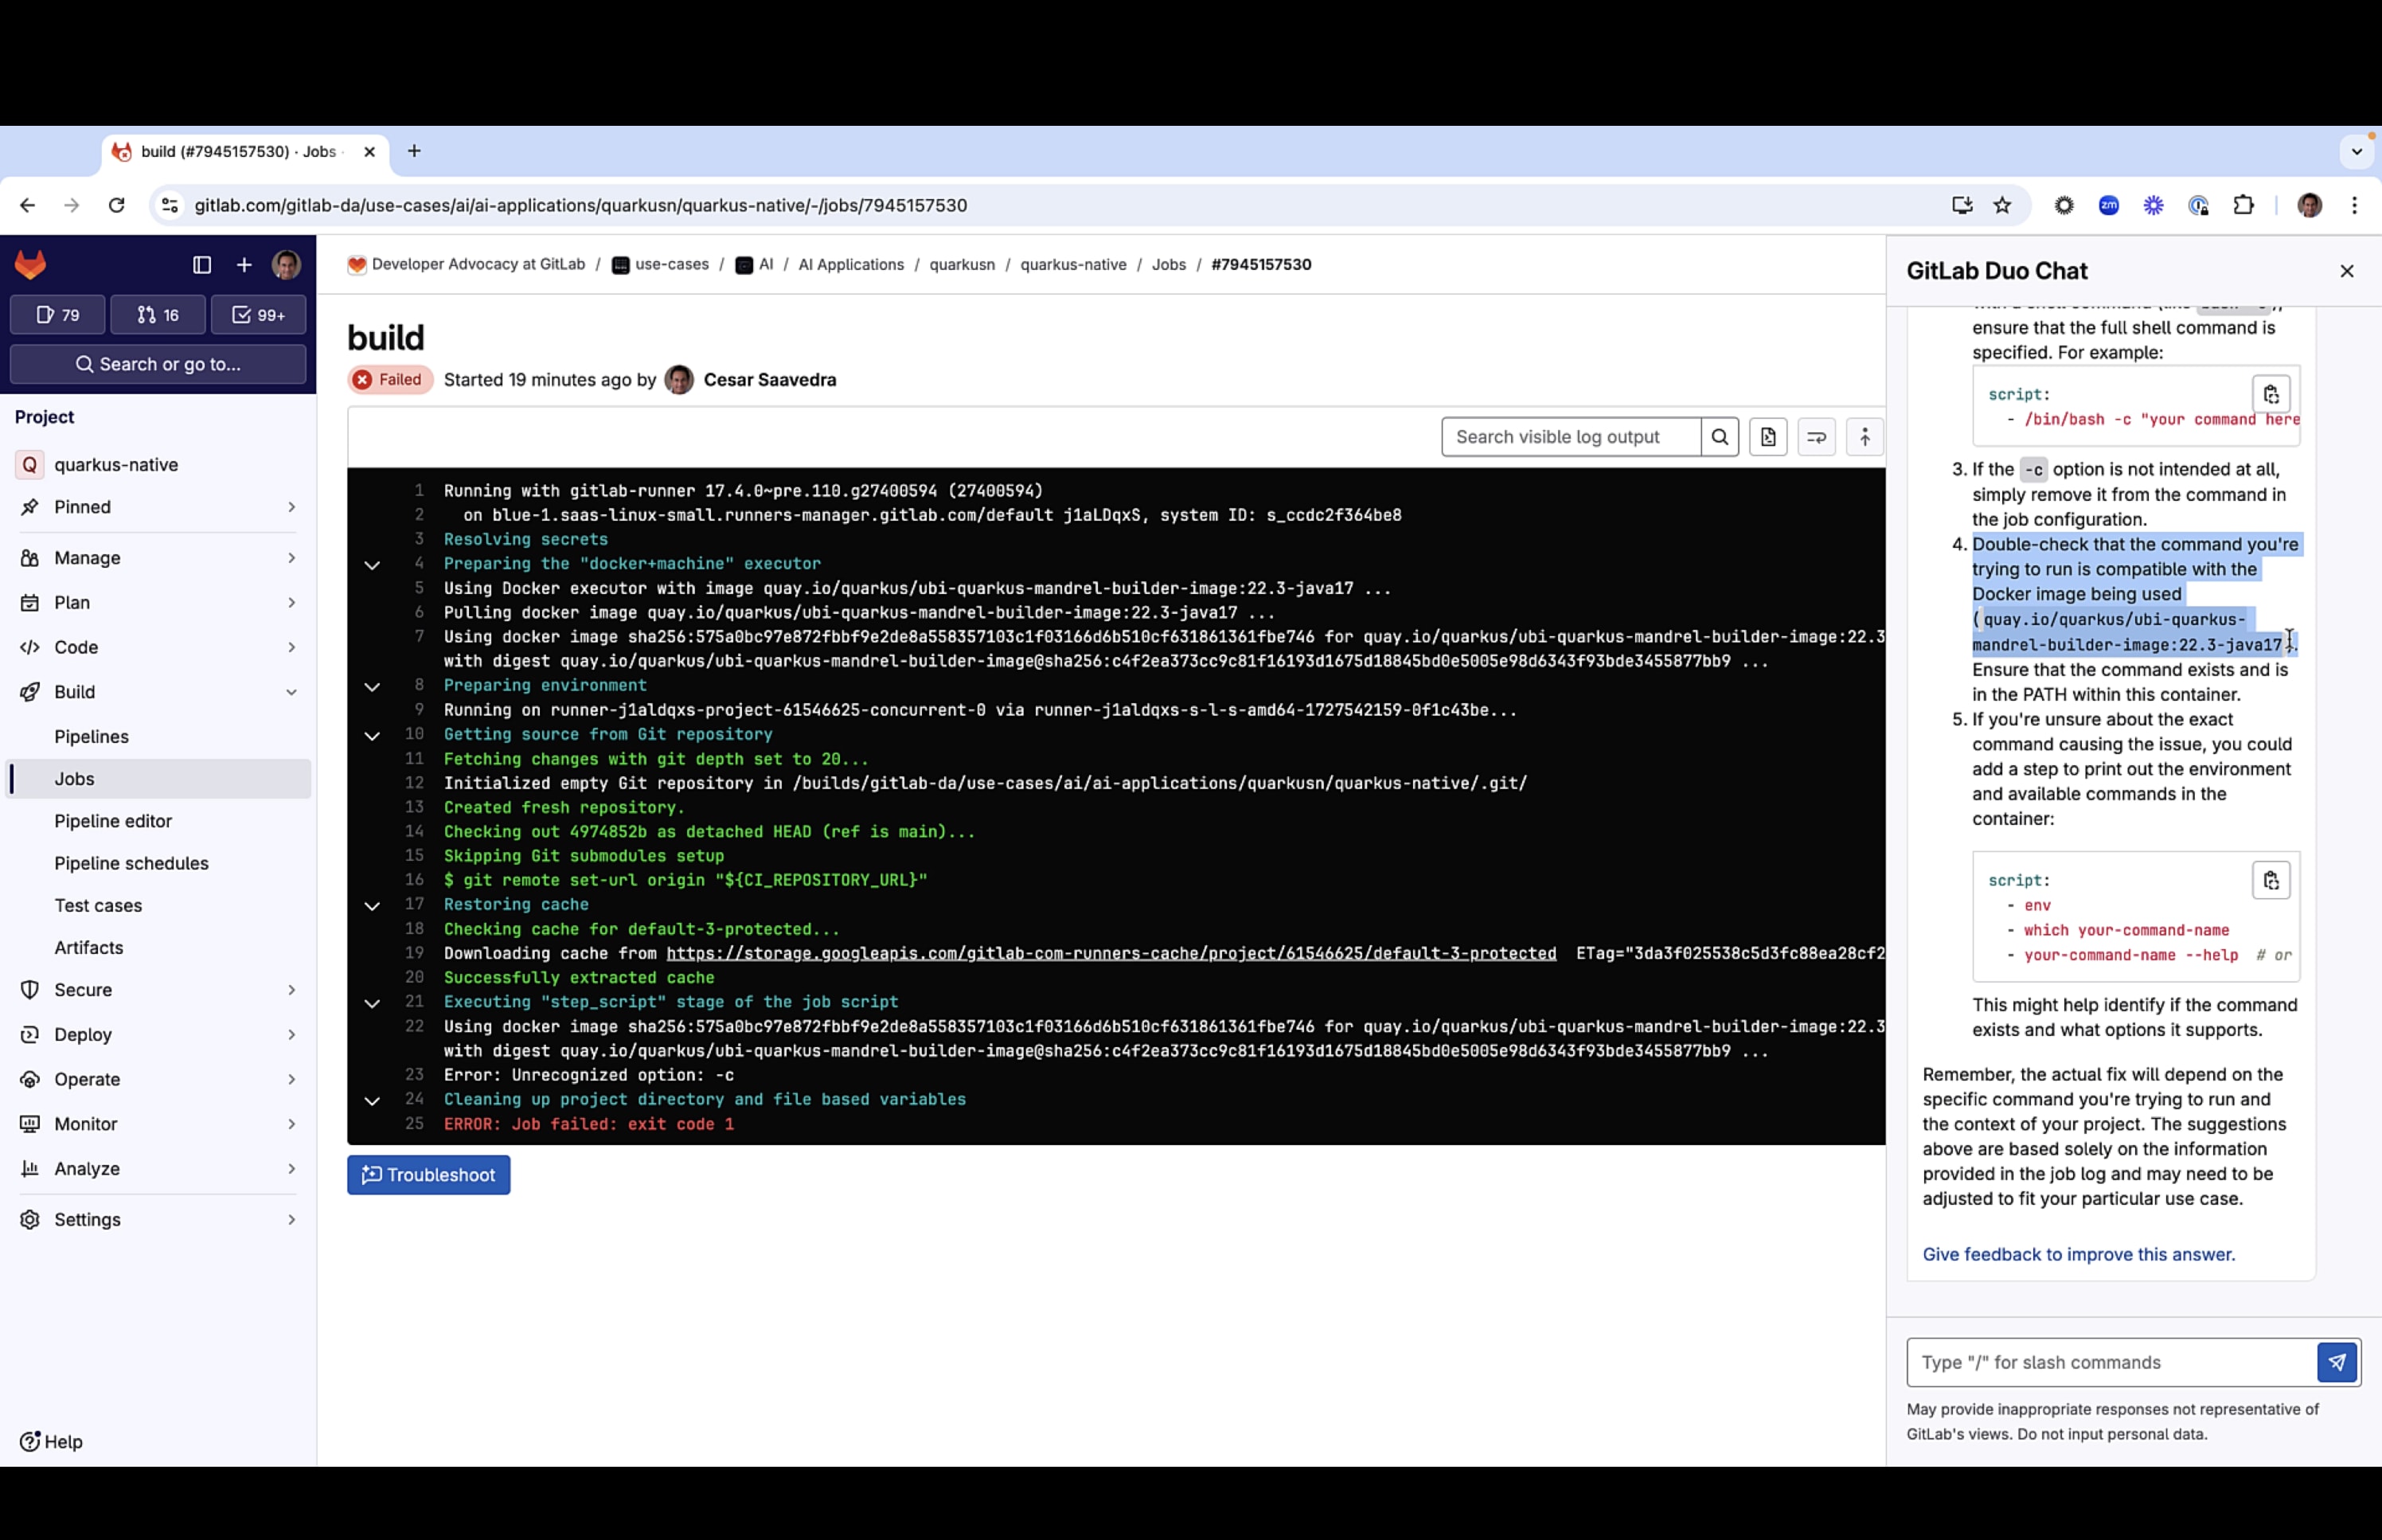Open the Help menu
The width and height of the screenshot is (2382, 1540).
point(52,1442)
